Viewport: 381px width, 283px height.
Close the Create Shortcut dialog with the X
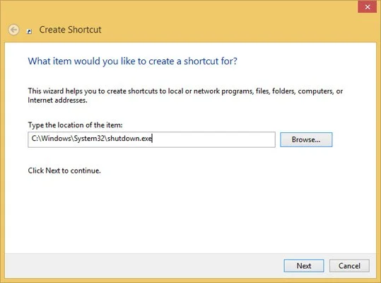point(367,7)
